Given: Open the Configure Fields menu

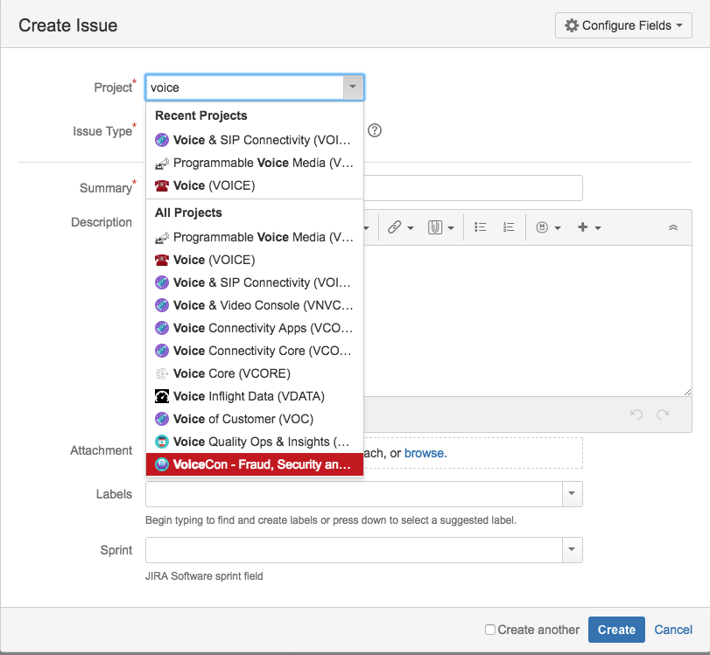Looking at the screenshot, I should [x=623, y=25].
